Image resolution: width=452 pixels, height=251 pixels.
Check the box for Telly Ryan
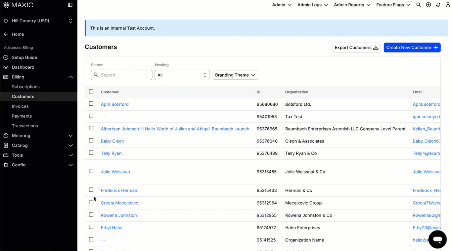(91, 153)
